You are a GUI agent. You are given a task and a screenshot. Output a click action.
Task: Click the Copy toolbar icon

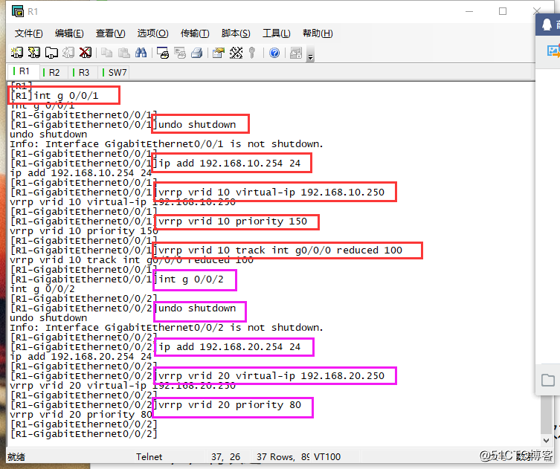click(x=106, y=53)
